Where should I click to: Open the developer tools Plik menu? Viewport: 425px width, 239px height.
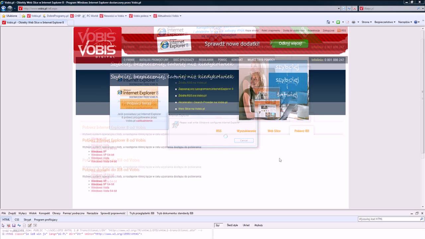click(4, 213)
